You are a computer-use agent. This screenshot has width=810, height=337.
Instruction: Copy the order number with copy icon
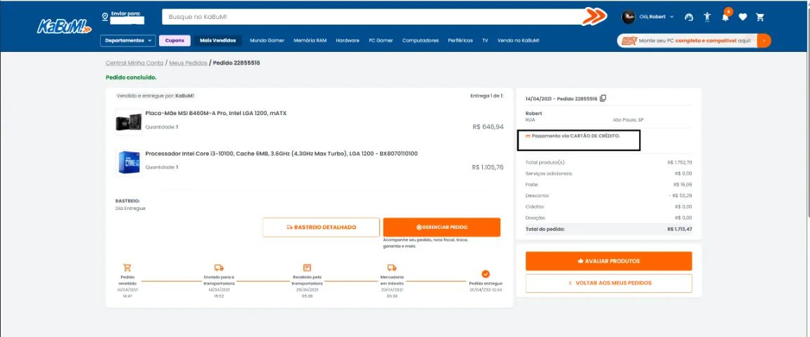point(603,98)
